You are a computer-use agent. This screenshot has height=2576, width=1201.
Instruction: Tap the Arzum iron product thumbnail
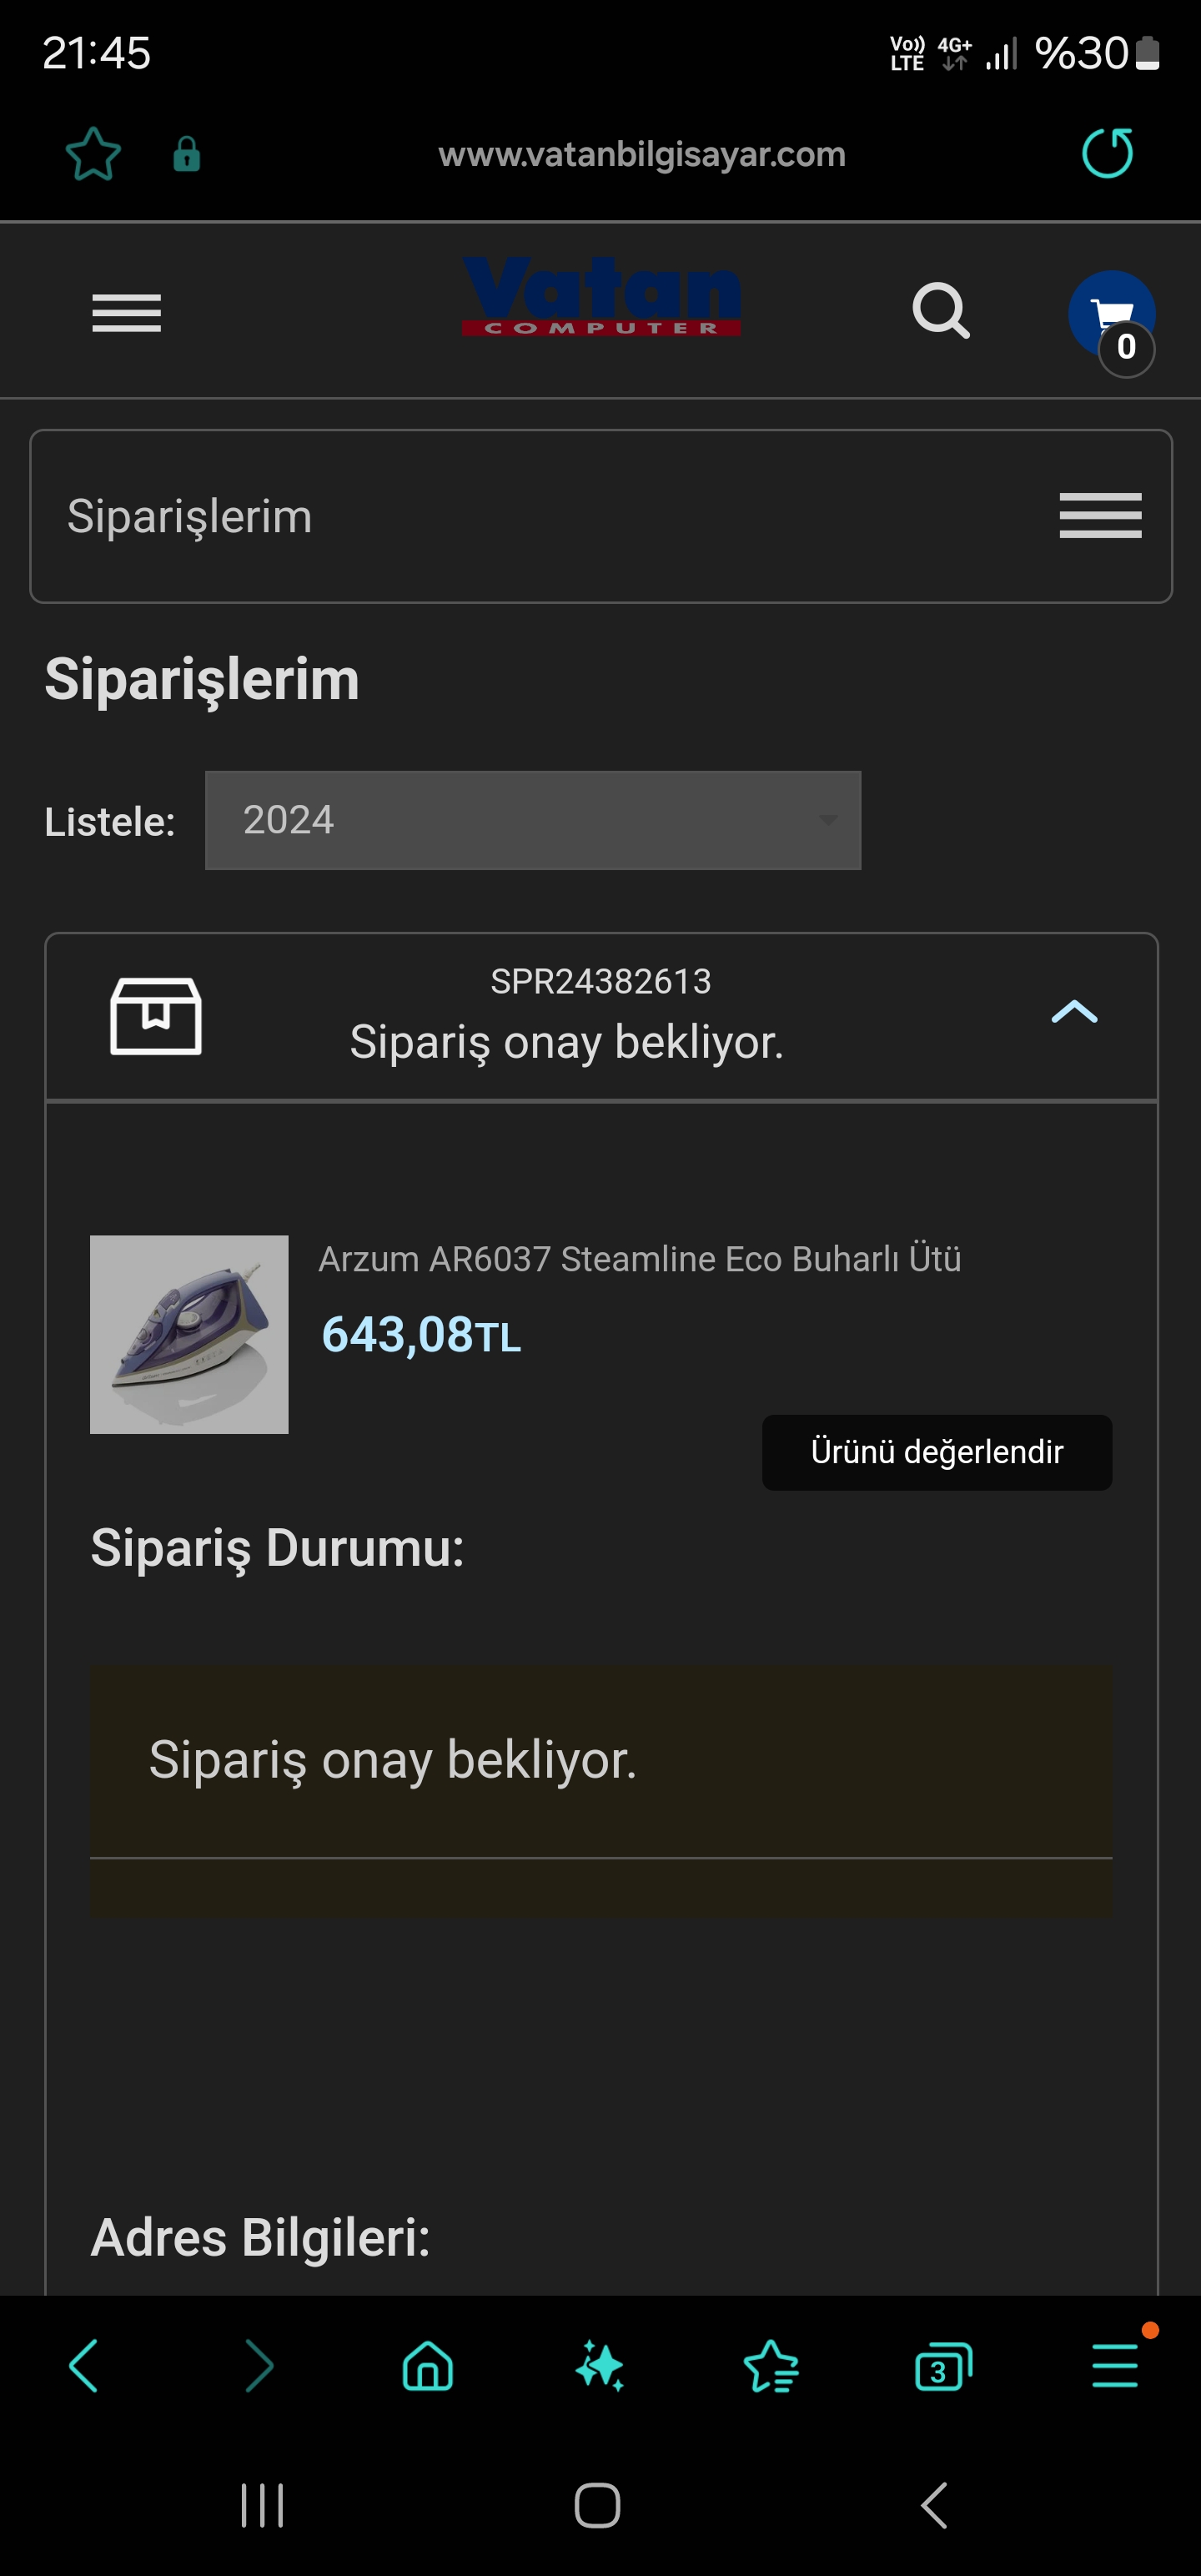(189, 1334)
